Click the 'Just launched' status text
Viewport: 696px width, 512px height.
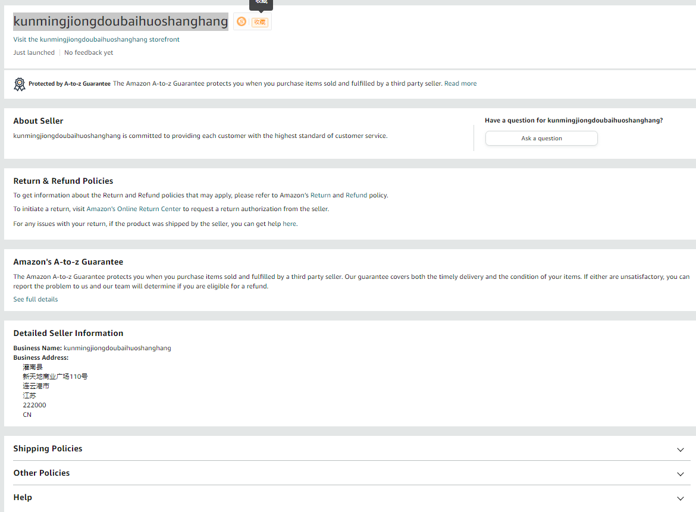34,52
